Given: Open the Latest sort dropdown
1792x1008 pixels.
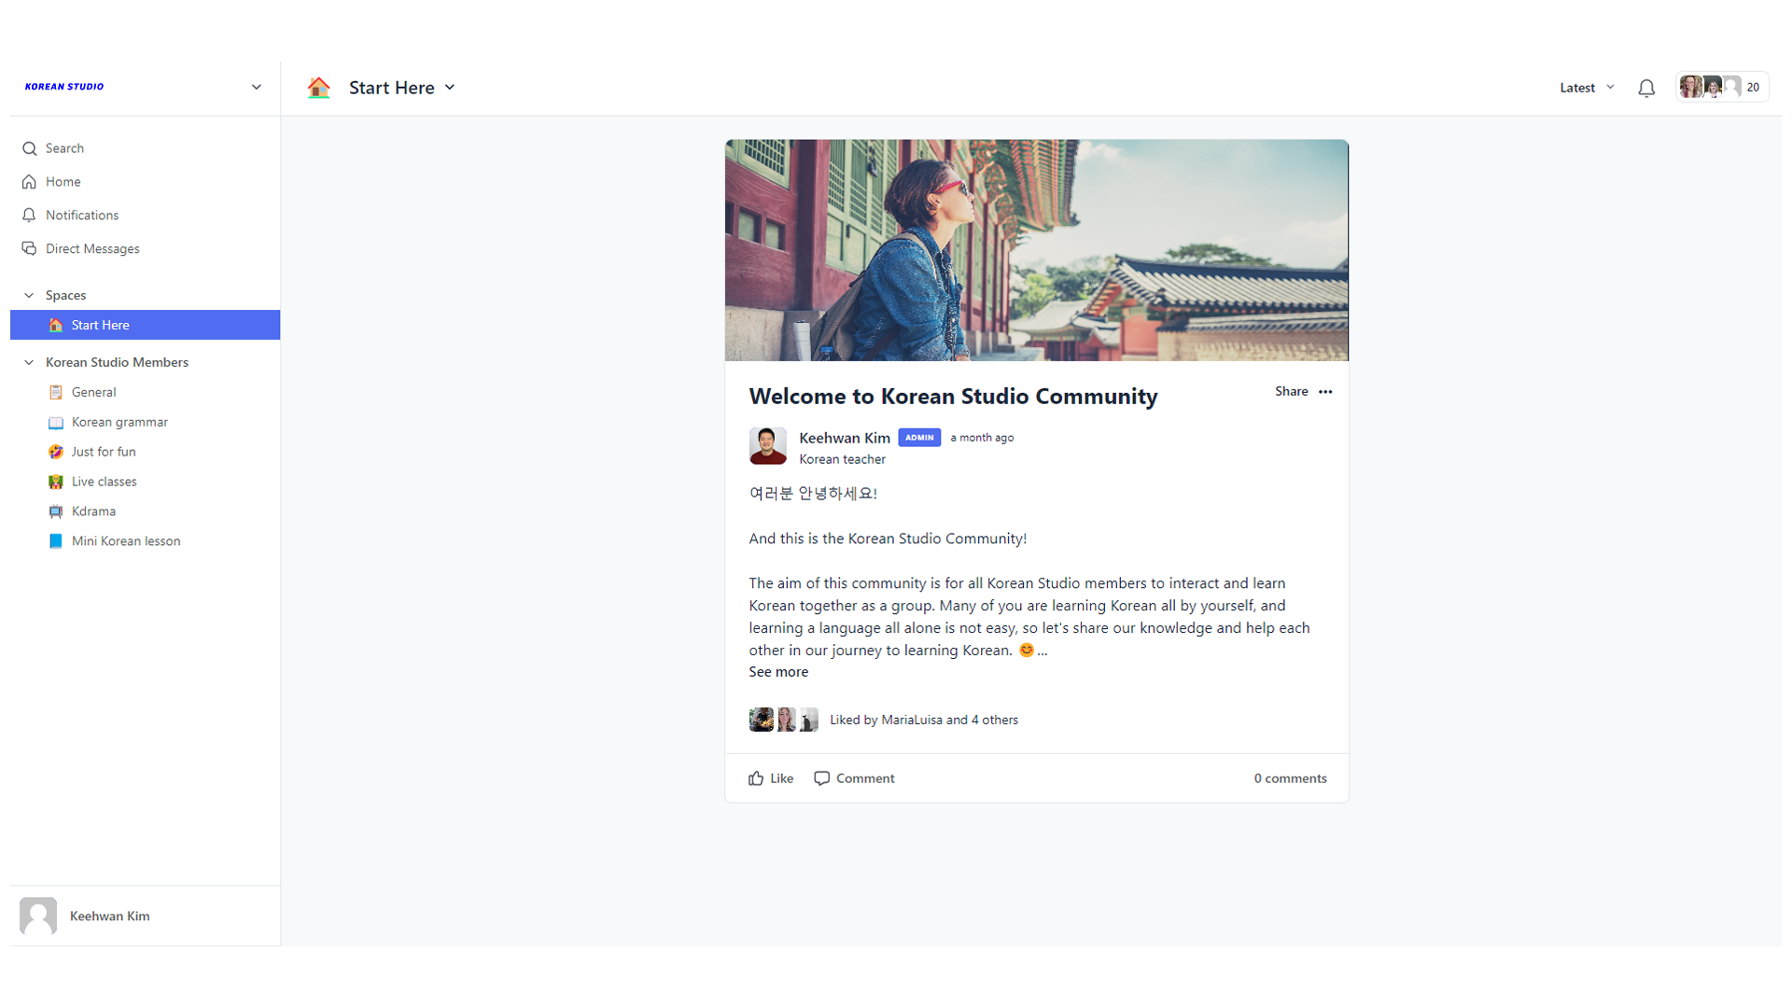Looking at the screenshot, I should [x=1587, y=88].
